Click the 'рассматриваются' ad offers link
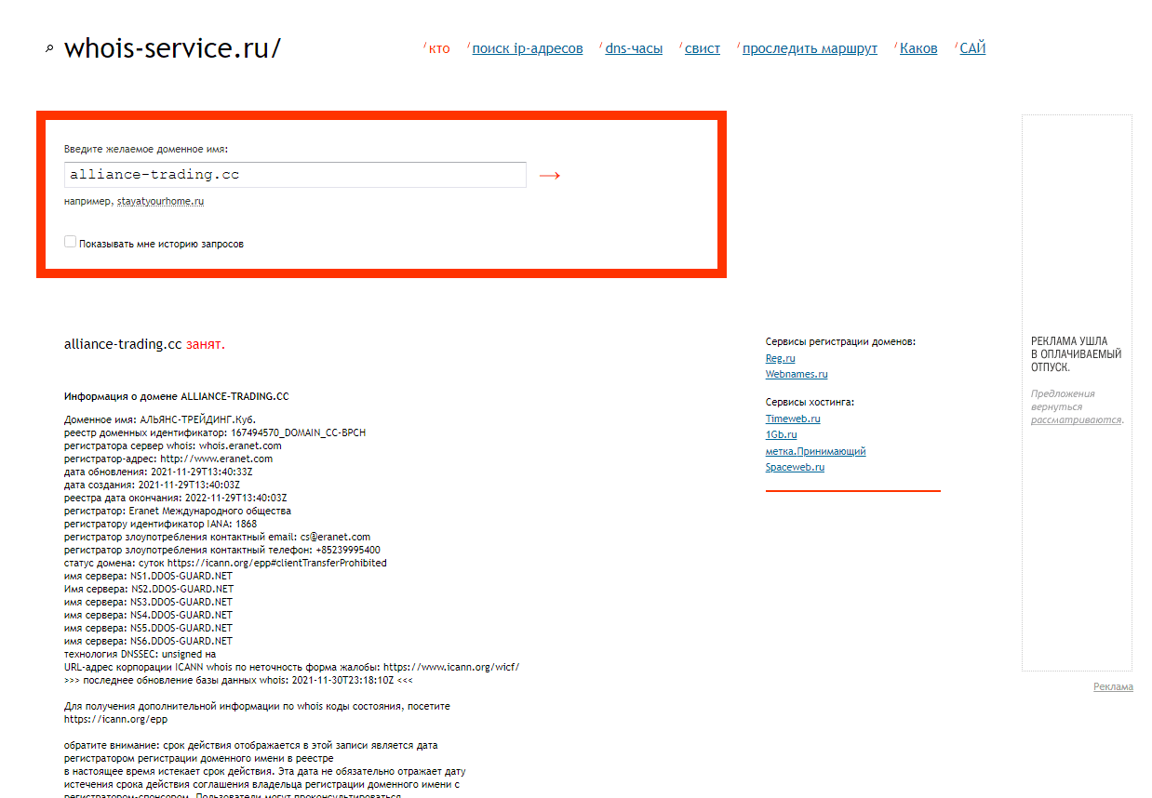Image resolution: width=1152 pixels, height=798 pixels. click(x=1075, y=419)
